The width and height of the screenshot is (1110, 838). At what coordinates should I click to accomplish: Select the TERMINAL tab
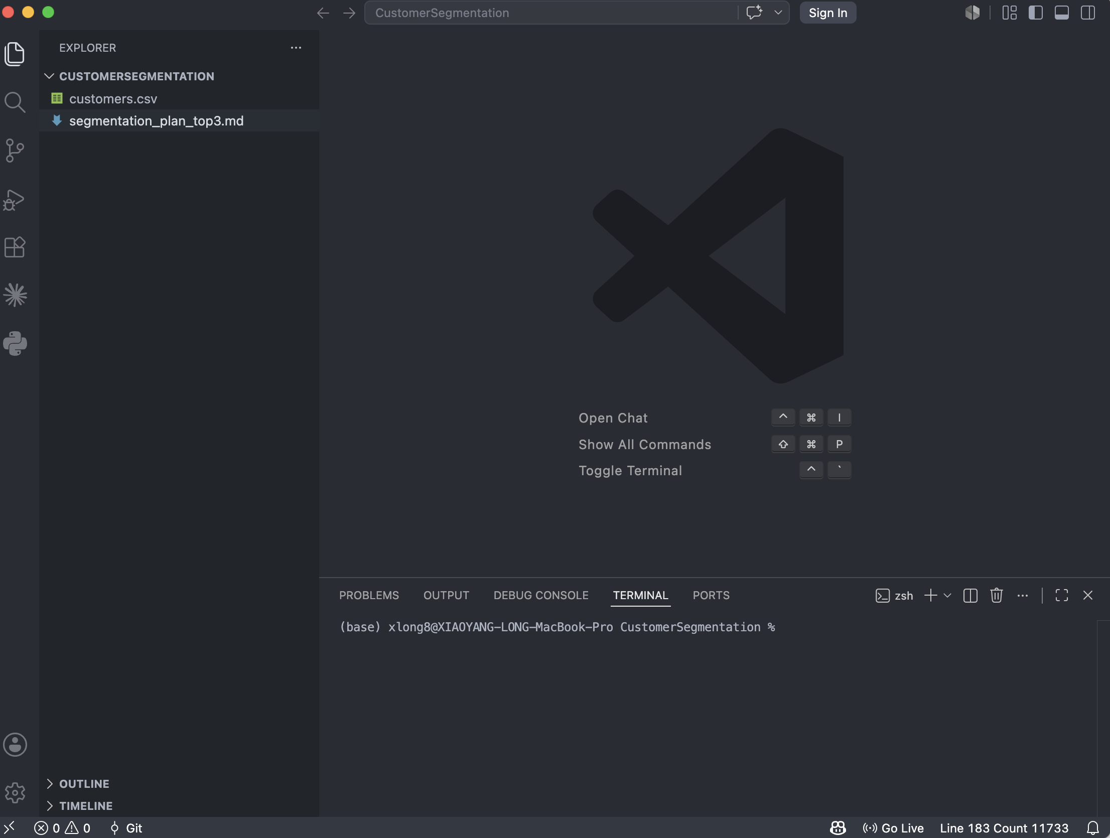(640, 595)
